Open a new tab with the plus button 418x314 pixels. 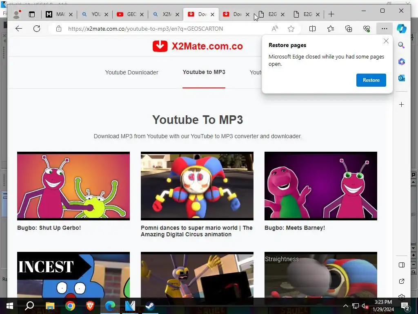point(331,14)
